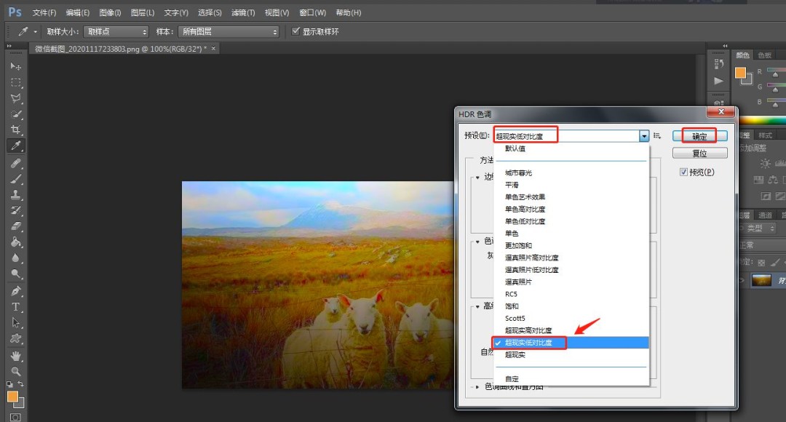Select the Brush tool

coord(15,179)
